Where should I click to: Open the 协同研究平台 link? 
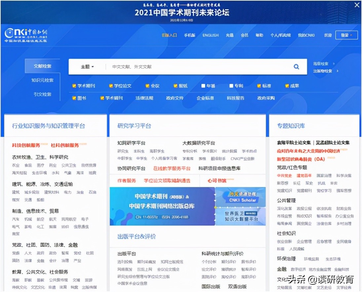point(131,169)
